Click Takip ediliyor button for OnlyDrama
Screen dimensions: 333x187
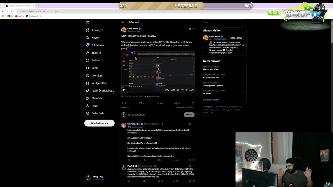coord(236,38)
